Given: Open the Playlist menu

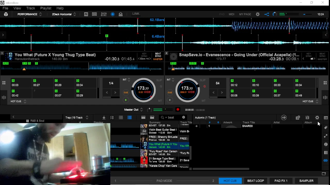Looking at the screenshot, I should coord(46,8).
